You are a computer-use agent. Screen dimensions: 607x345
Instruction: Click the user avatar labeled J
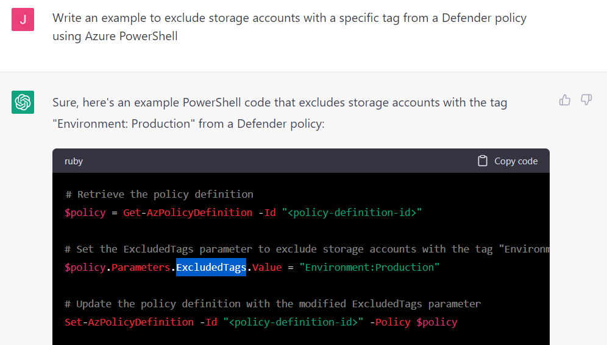(x=23, y=19)
